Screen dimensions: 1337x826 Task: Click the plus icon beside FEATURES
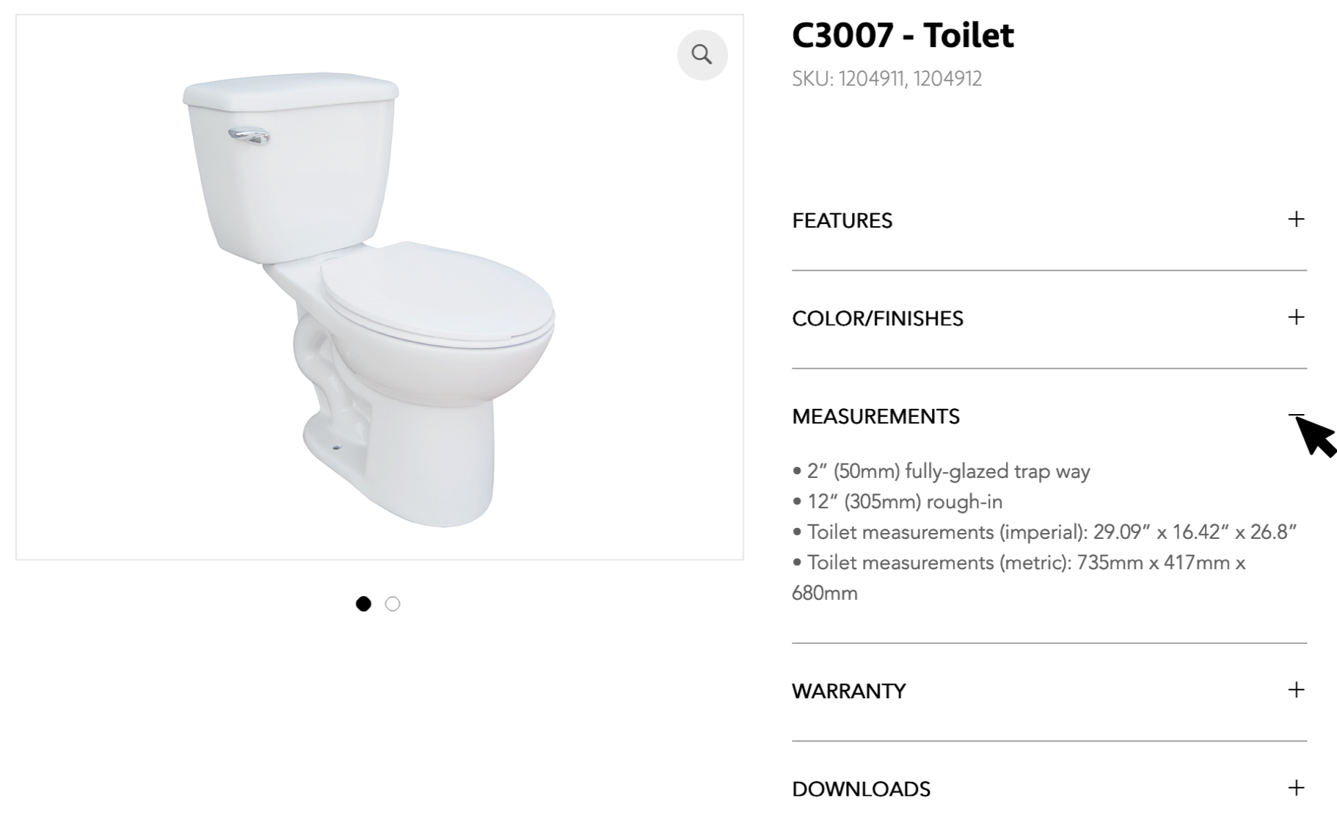pos(1296,220)
